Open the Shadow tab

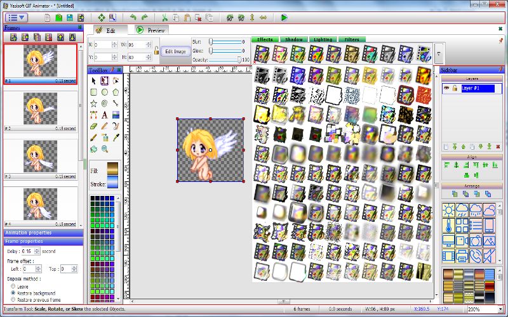pos(293,39)
